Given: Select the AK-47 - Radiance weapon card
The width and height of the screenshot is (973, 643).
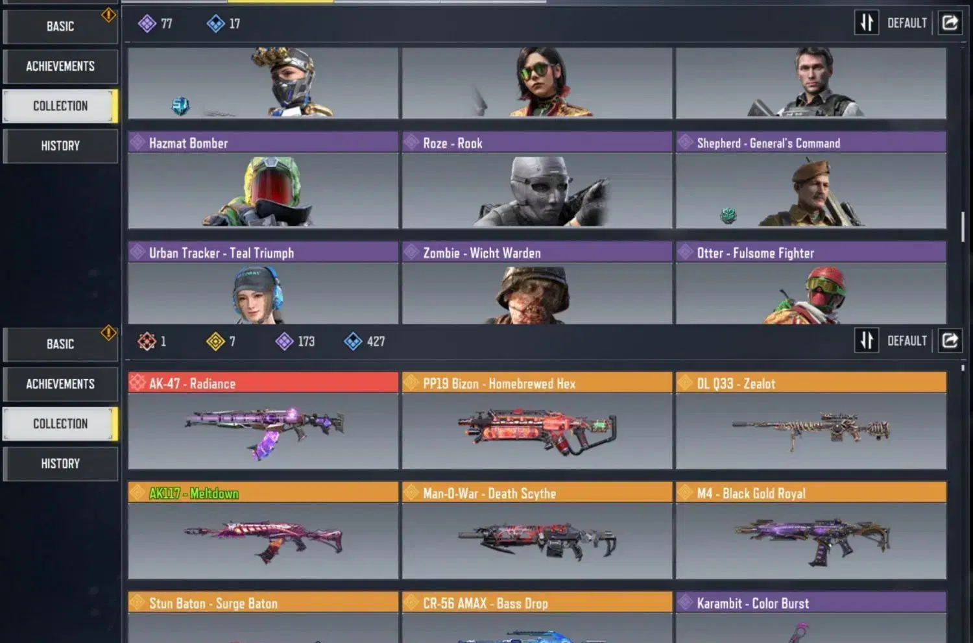Looking at the screenshot, I should click(x=263, y=420).
